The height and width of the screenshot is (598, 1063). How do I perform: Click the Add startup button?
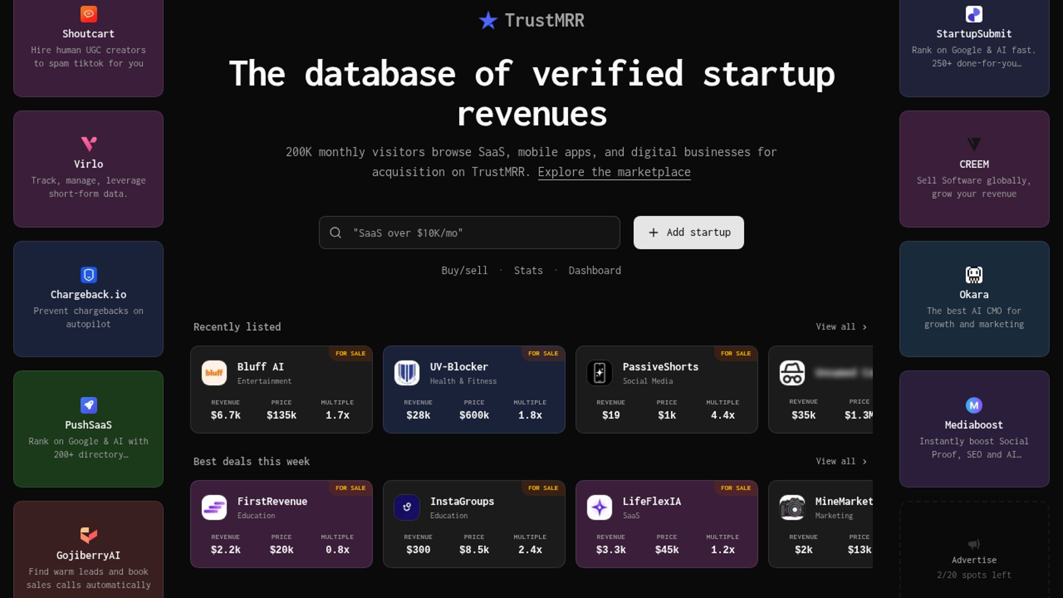tap(689, 233)
